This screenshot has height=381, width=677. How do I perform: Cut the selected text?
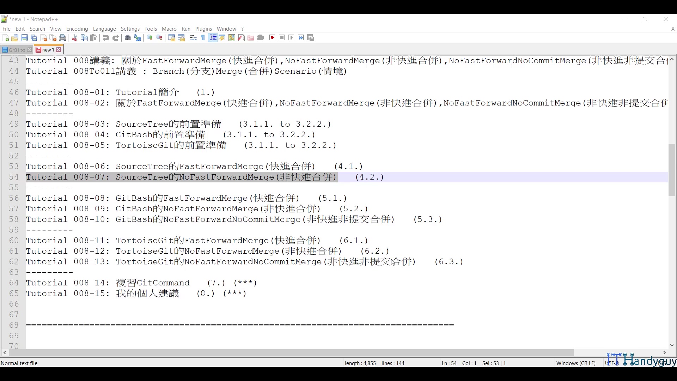tap(74, 38)
